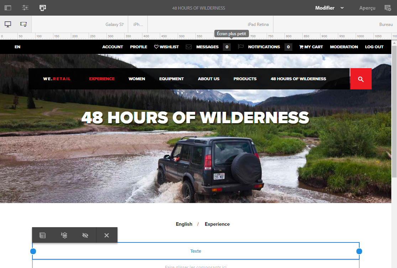Click the Experience breadcrumb link
Image resolution: width=397 pixels, height=268 pixels.
click(x=217, y=224)
